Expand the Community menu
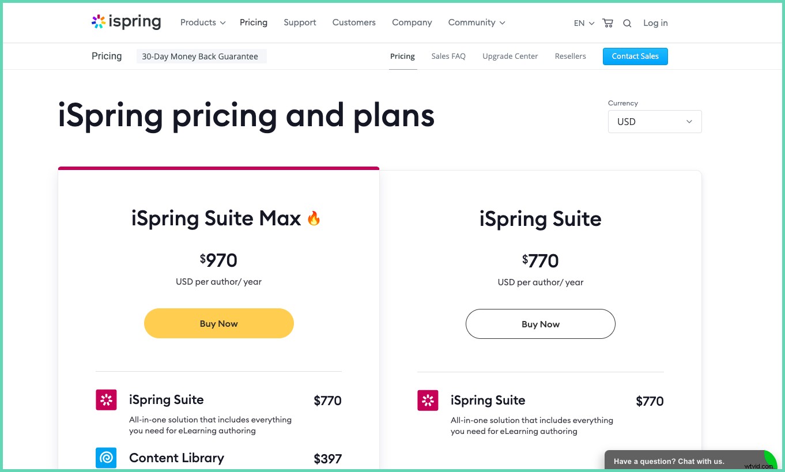This screenshot has width=785, height=472. pos(476,22)
